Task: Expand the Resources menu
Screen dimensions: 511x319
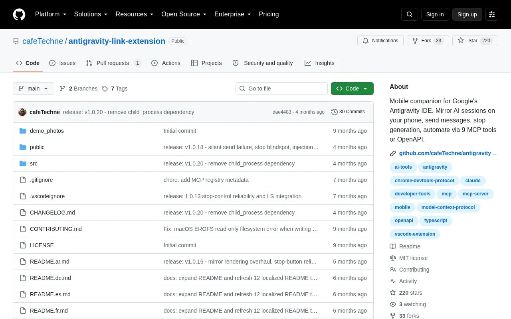Action: click(x=135, y=14)
